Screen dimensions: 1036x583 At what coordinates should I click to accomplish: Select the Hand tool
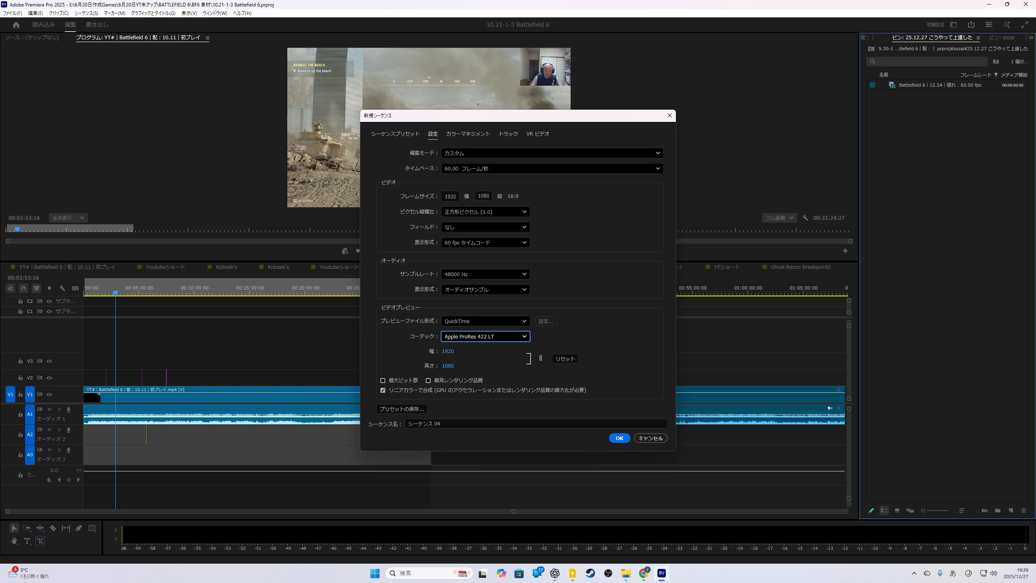14,541
